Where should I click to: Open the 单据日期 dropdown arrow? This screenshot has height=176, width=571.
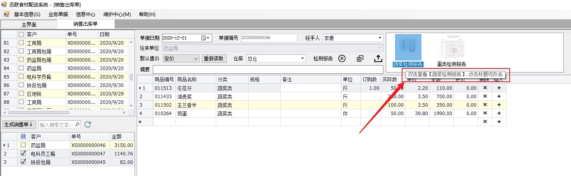pyautogui.click(x=209, y=38)
